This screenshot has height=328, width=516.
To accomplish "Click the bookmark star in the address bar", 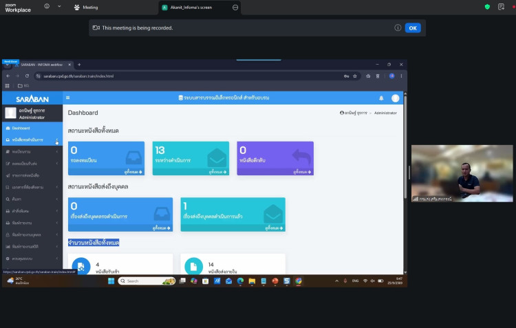I will tap(355, 76).
